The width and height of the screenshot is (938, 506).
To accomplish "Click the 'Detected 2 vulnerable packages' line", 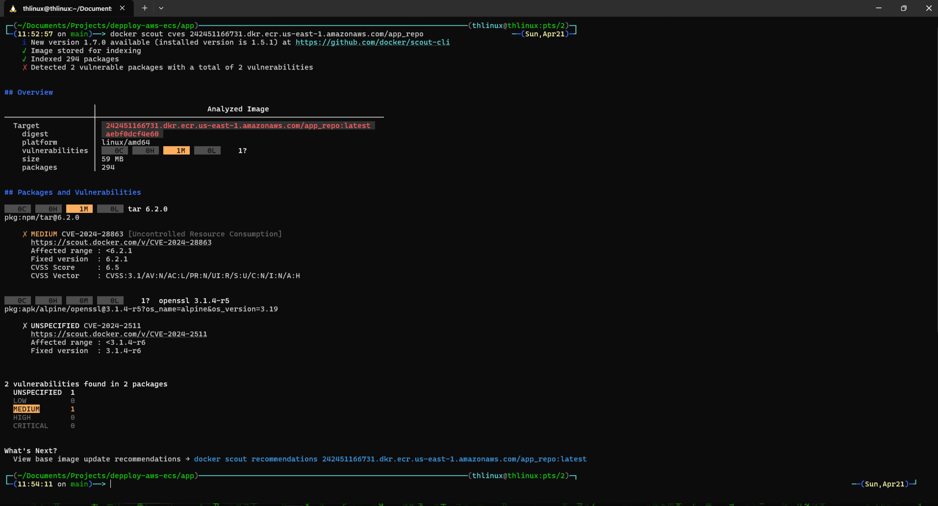I will point(172,67).
